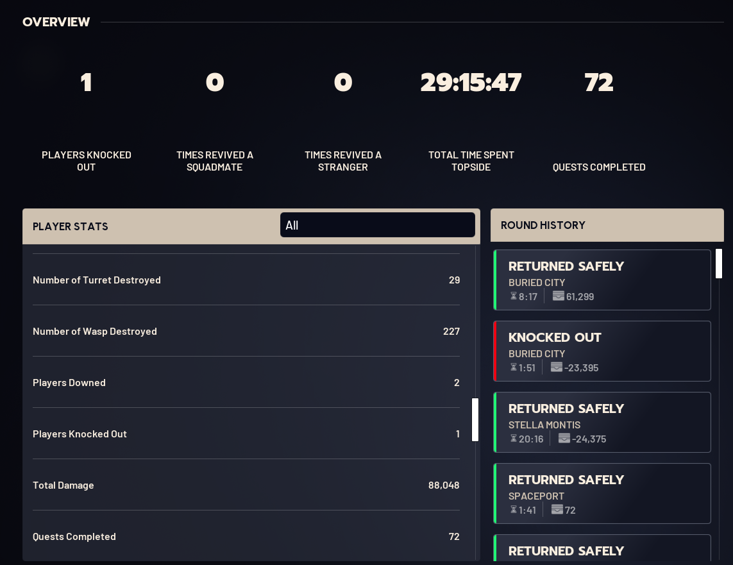Click the Spaceport map name
This screenshot has width=733, height=565.
coord(536,496)
